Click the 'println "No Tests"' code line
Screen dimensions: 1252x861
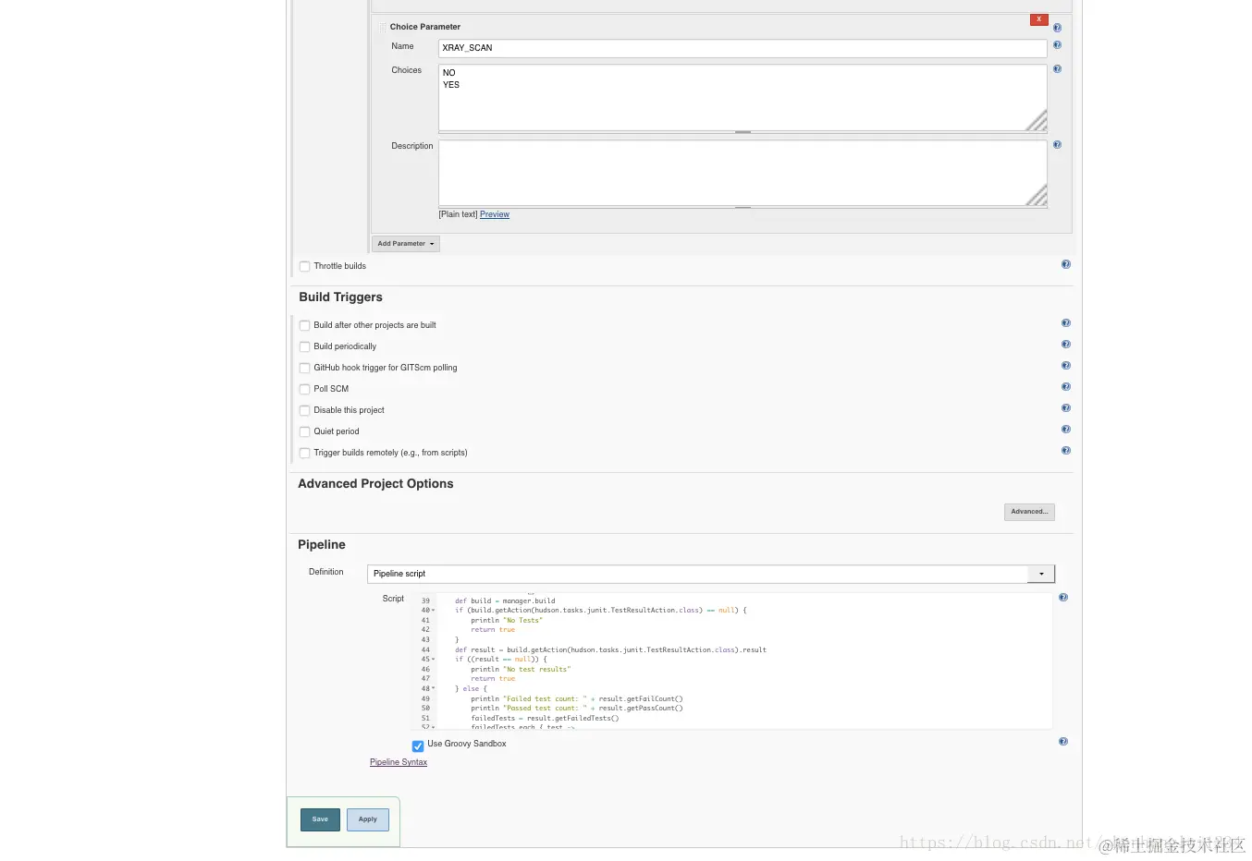coord(507,621)
